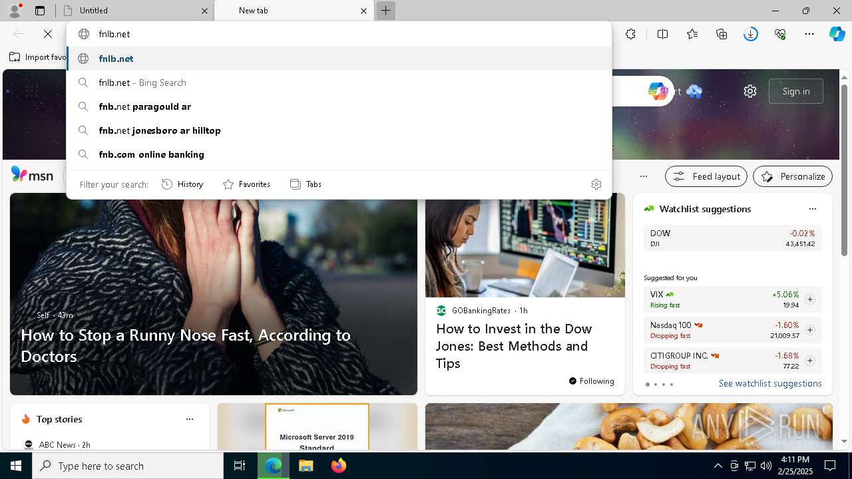Open the new tab page settings gear
The image size is (852, 479).
(750, 91)
